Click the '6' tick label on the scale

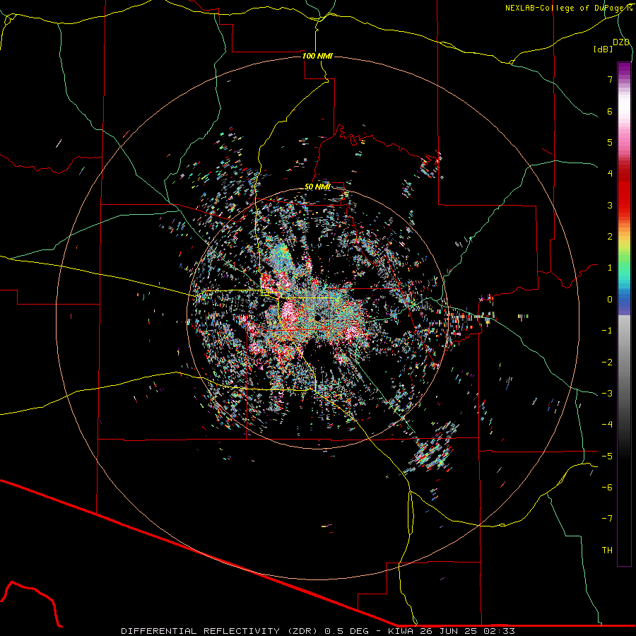coord(610,111)
